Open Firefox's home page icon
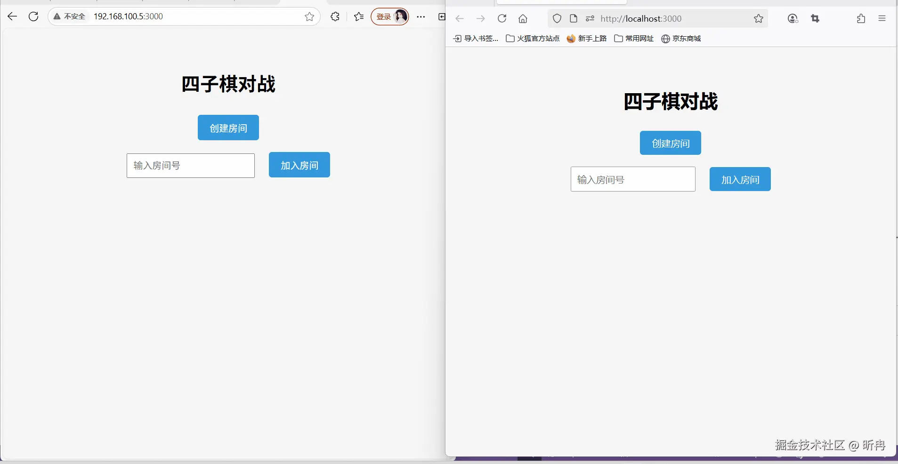Screen dimensions: 898x464 point(523,19)
